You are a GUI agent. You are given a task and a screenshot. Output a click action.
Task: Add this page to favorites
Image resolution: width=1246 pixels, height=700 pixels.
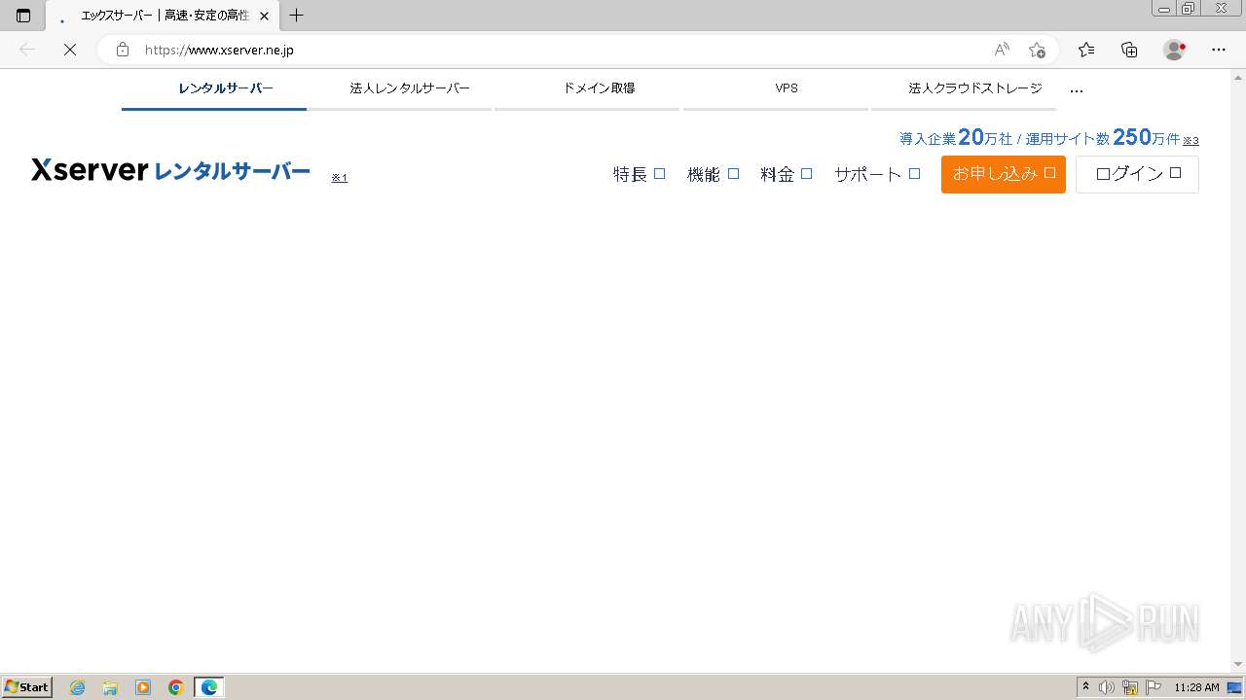(x=1037, y=50)
